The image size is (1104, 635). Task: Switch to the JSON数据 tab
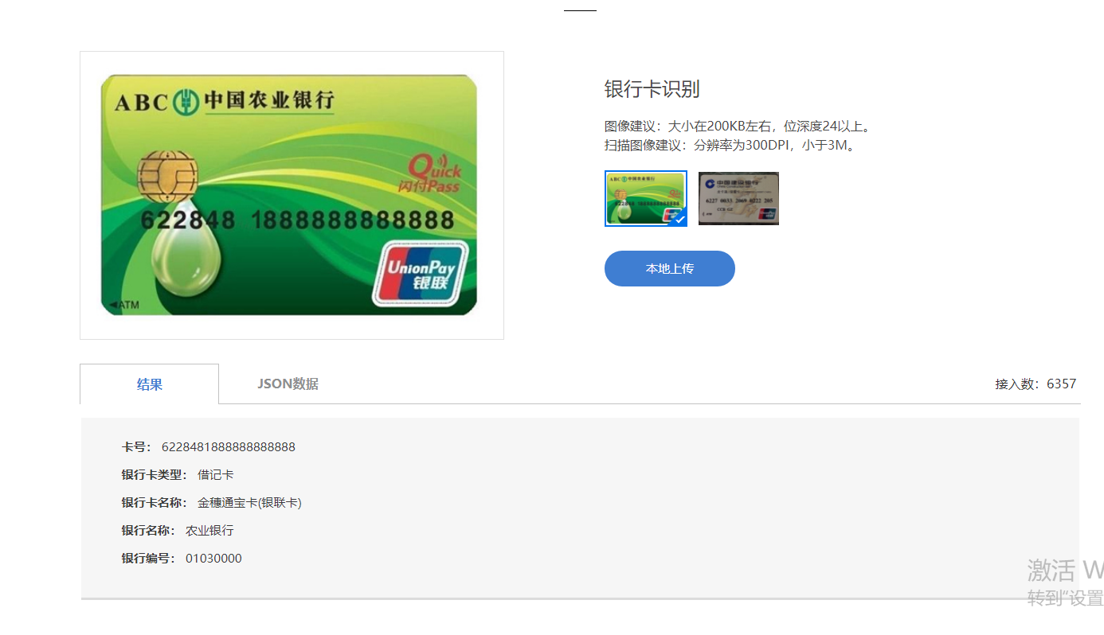pos(288,384)
